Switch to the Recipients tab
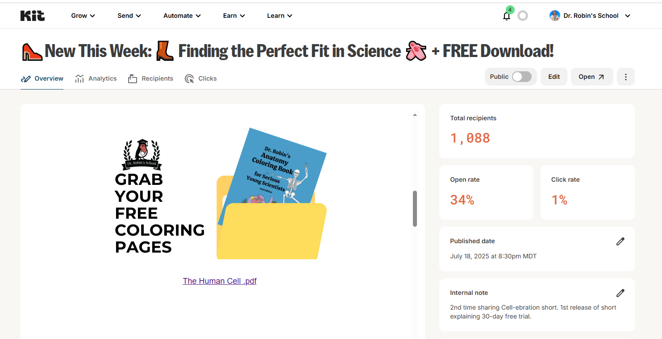 click(151, 78)
